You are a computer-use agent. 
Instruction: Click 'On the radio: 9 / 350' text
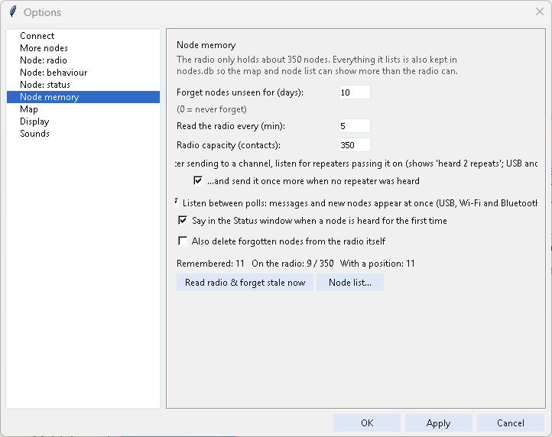tap(293, 264)
